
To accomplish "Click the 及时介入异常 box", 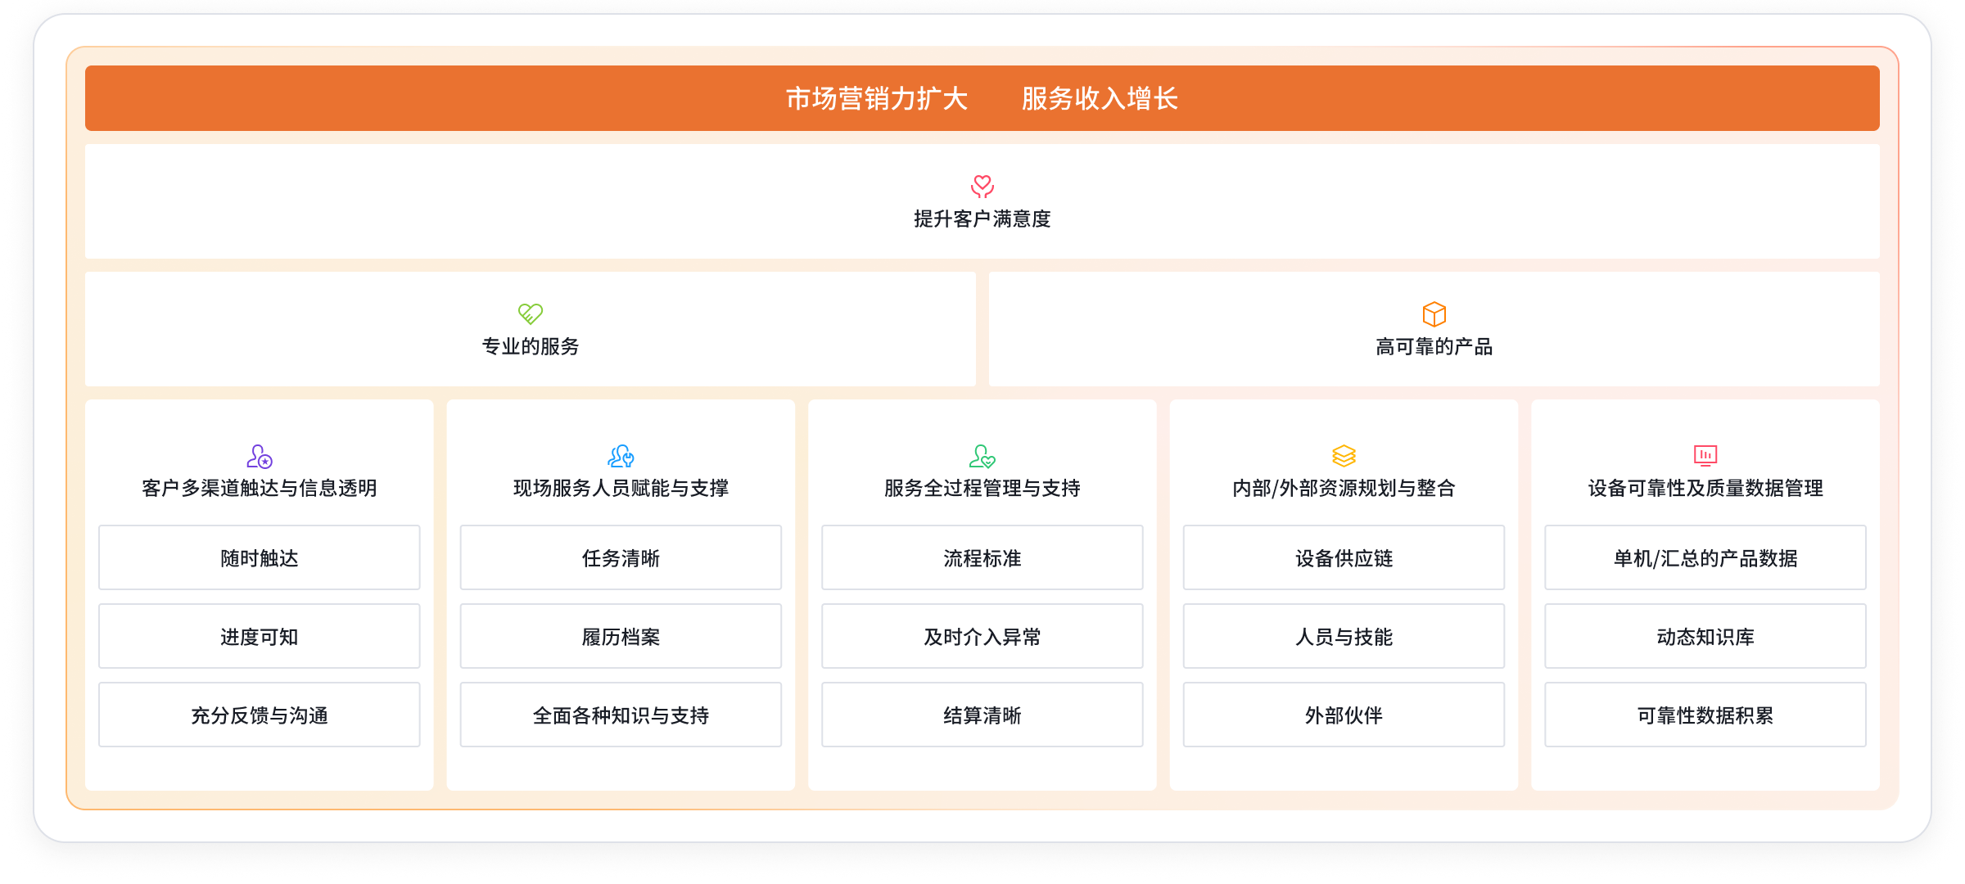I will coord(982,636).
